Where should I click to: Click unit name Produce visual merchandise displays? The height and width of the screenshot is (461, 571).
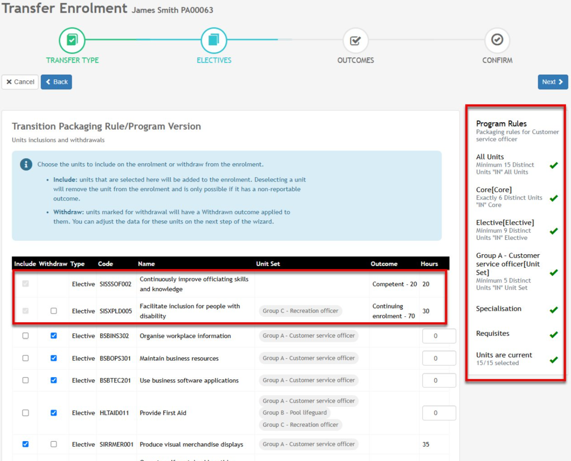tap(191, 445)
